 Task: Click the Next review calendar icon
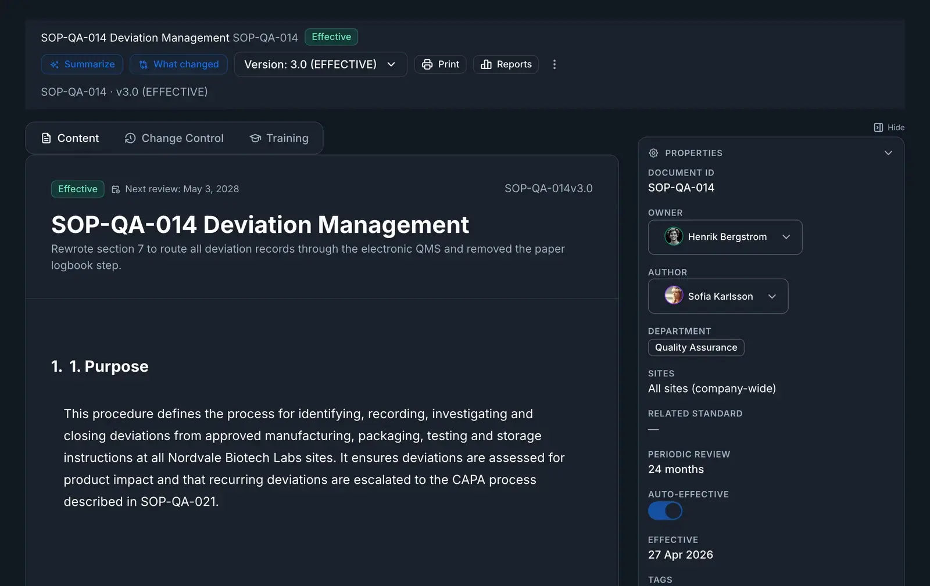click(116, 189)
